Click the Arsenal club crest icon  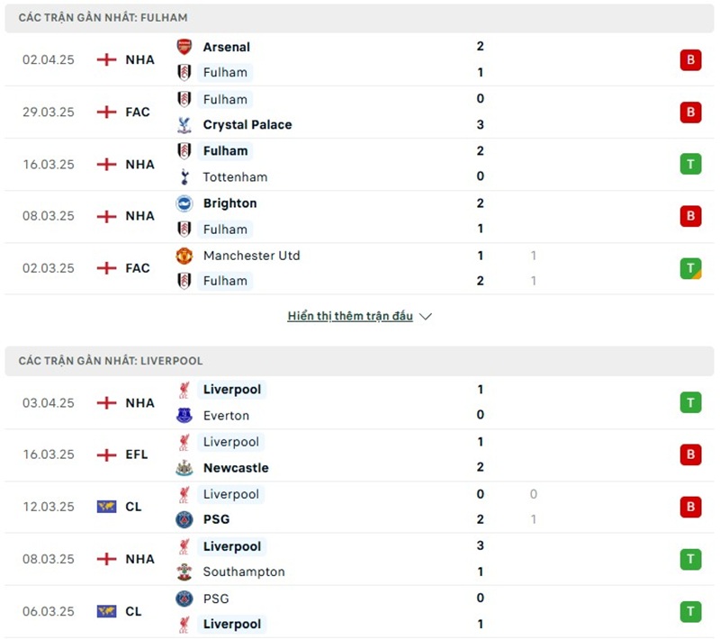click(184, 47)
